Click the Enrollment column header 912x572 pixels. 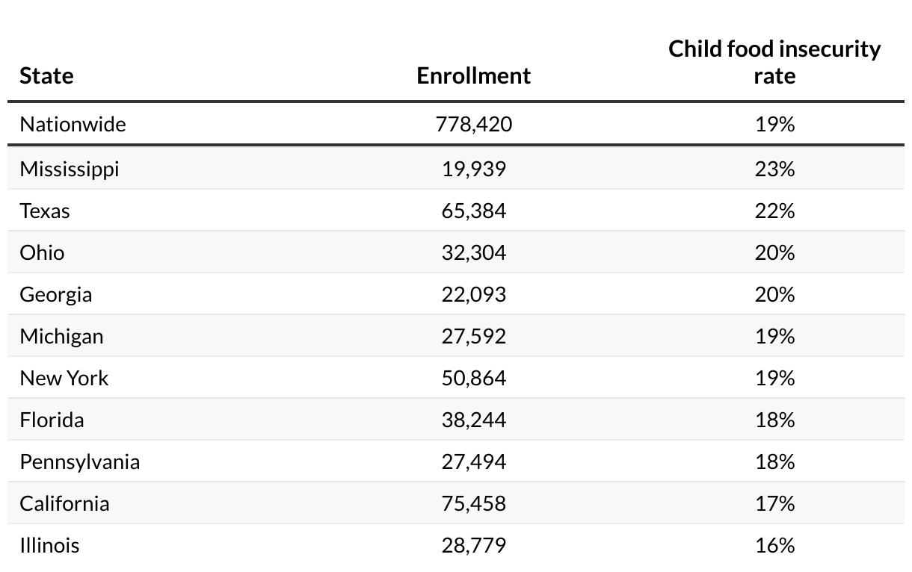point(473,75)
